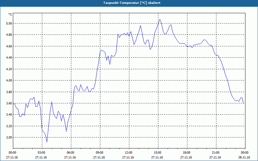
Task: Select the 06:00 time label
Action: click(70, 153)
